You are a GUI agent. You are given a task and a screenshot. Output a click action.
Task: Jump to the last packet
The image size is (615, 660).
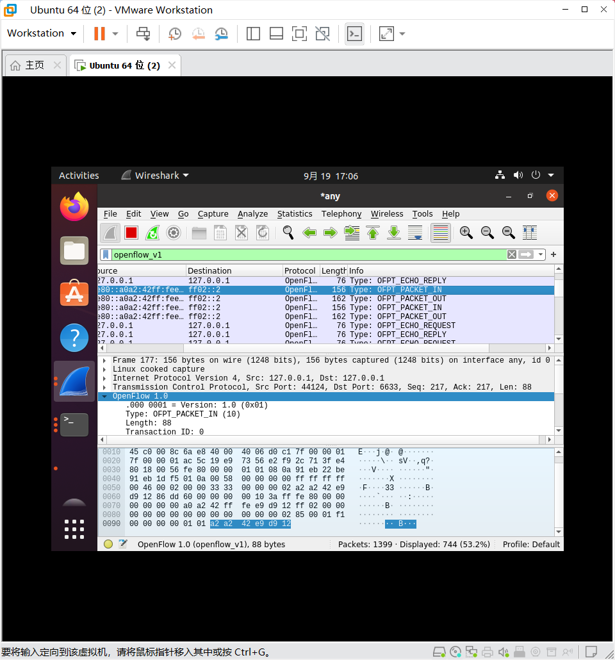394,233
